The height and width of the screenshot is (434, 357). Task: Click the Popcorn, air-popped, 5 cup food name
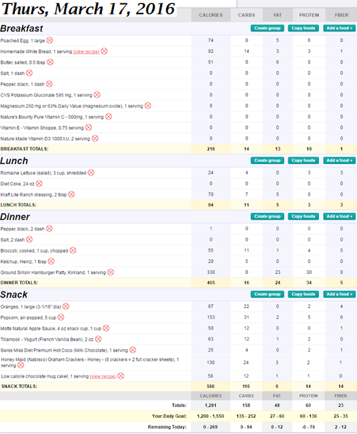(x=29, y=318)
